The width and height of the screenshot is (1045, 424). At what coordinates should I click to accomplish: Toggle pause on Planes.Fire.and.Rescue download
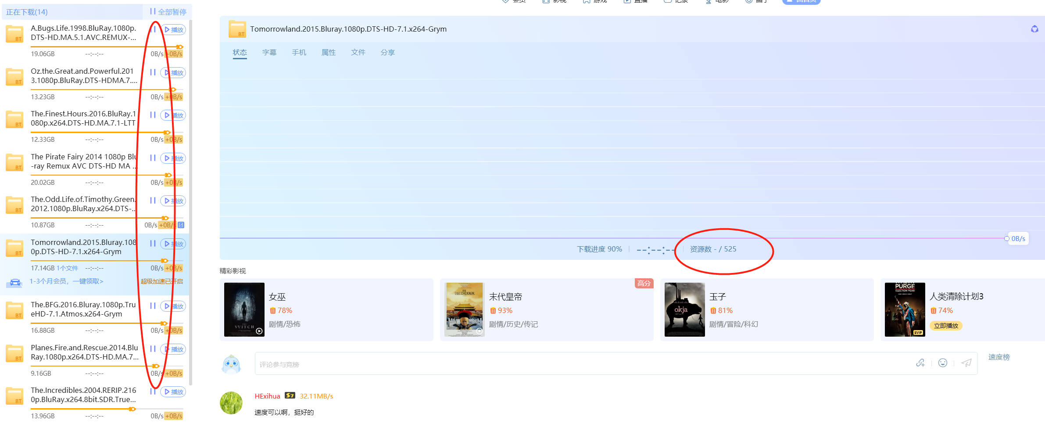pyautogui.click(x=153, y=349)
